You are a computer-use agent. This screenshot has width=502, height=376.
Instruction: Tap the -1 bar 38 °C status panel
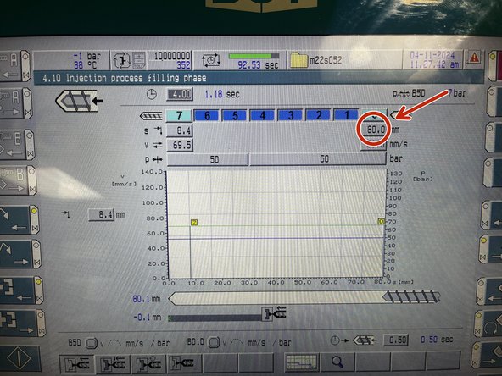[x=71, y=60]
